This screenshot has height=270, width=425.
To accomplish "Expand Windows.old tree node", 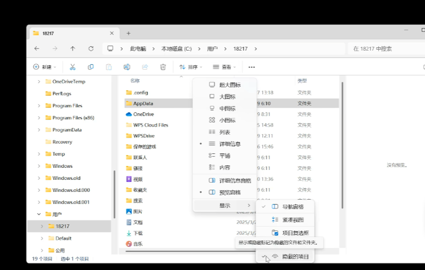I will [39, 178].
